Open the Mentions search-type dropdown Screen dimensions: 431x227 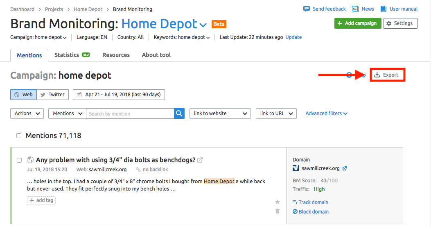(68, 113)
